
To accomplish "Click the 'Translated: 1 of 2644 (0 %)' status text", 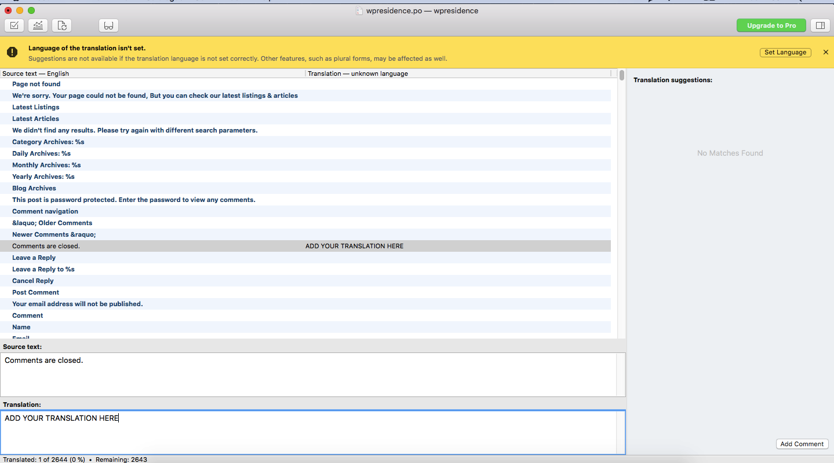I will [44, 460].
